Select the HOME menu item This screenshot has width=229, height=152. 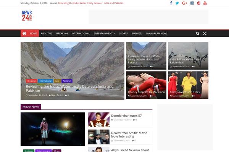click(x=33, y=33)
